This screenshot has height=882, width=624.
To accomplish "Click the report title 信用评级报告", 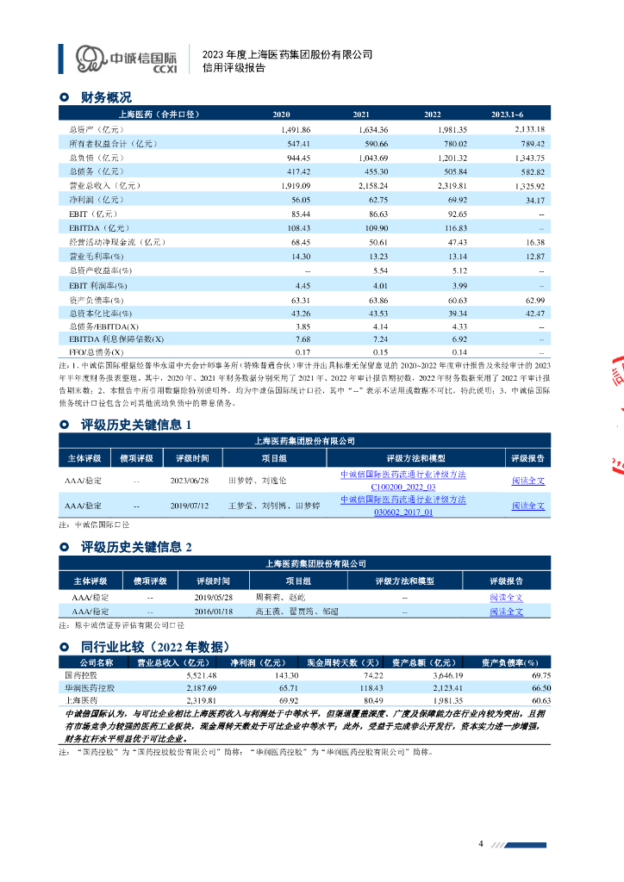I will [x=234, y=68].
